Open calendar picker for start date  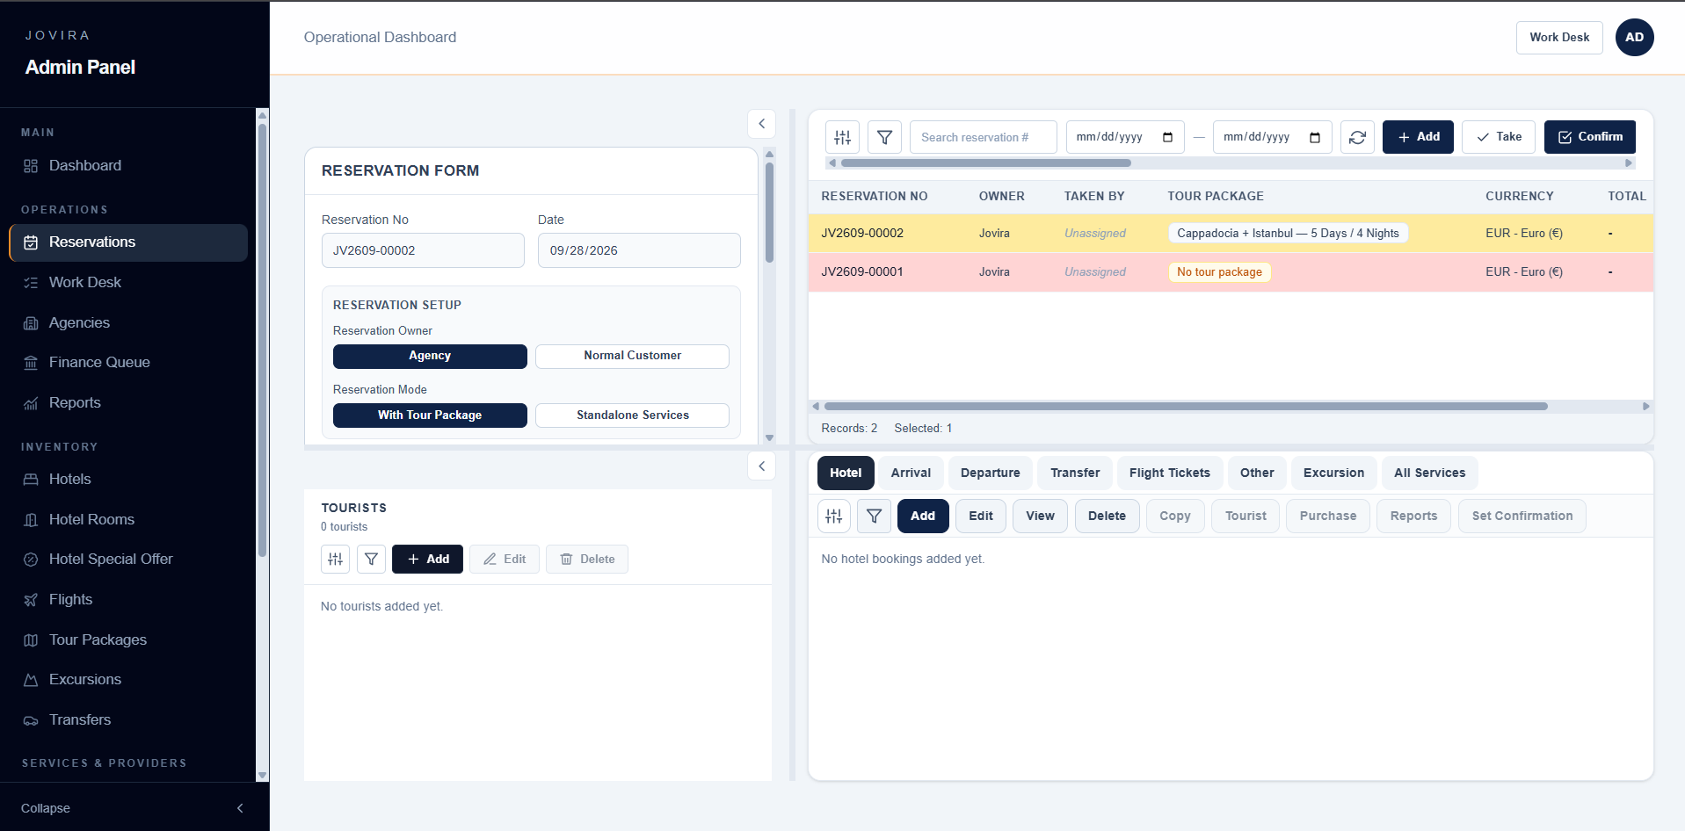pyautogui.click(x=1167, y=137)
